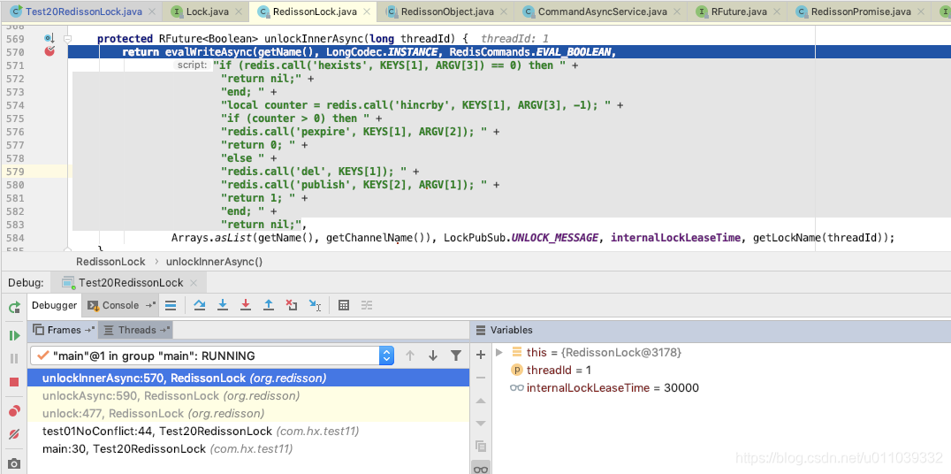The height and width of the screenshot is (474, 951).
Task: Close the Test20RedissonLock debug session tab
Action: [194, 283]
